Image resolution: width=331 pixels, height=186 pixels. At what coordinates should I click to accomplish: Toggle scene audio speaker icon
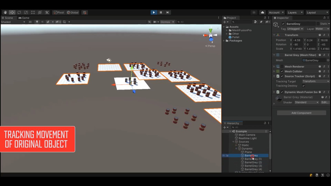tap(42, 22)
